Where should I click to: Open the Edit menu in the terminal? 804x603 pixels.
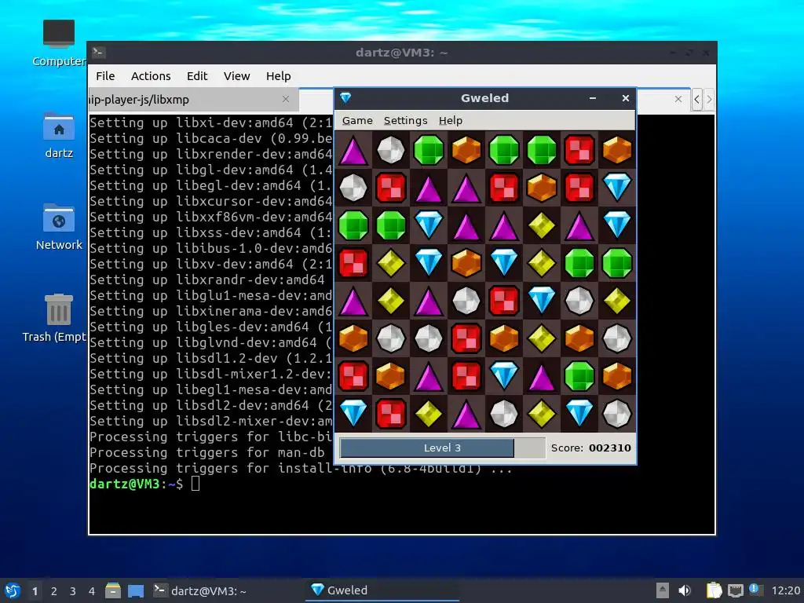click(x=197, y=76)
